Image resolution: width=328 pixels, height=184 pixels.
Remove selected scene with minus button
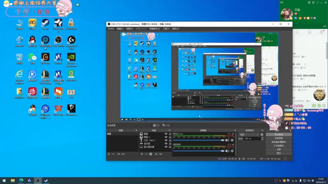(114, 154)
